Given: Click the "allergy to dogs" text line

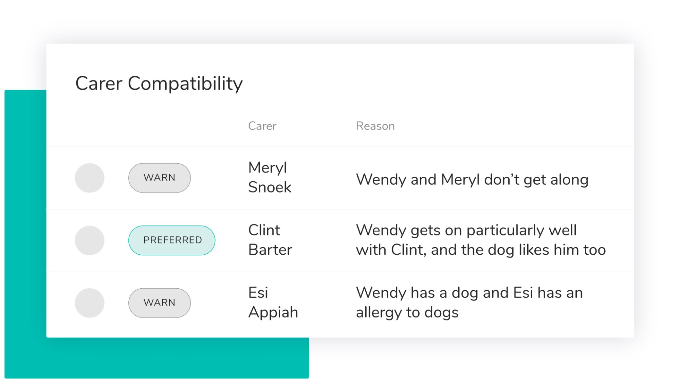Looking at the screenshot, I should coord(407,312).
